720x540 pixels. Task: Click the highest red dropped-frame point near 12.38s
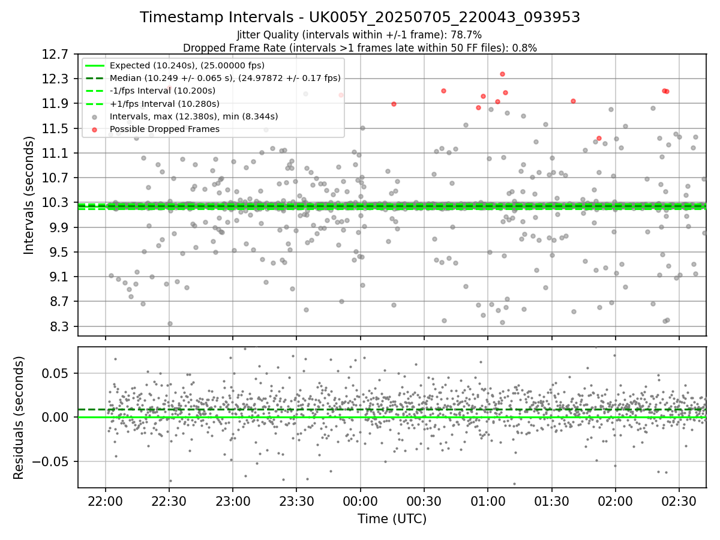tap(502, 74)
